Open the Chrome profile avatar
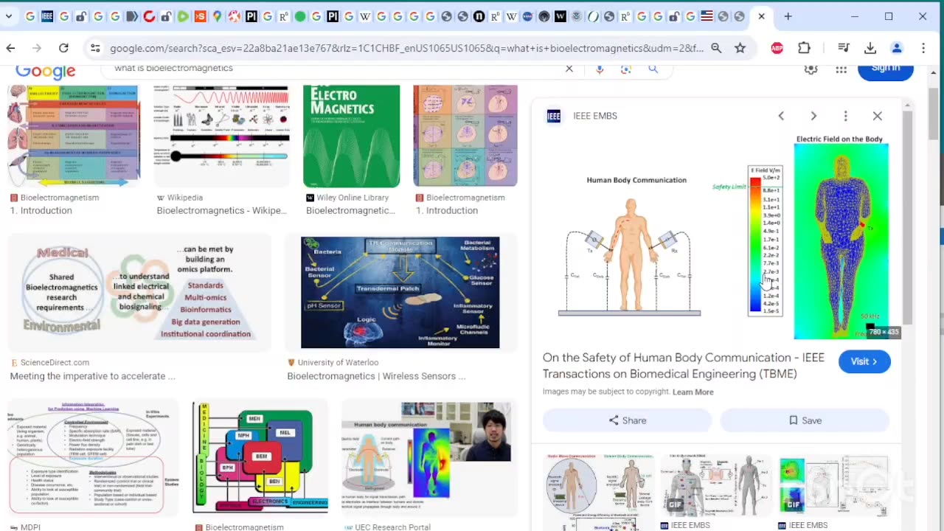This screenshot has width=944, height=531. coord(897,48)
